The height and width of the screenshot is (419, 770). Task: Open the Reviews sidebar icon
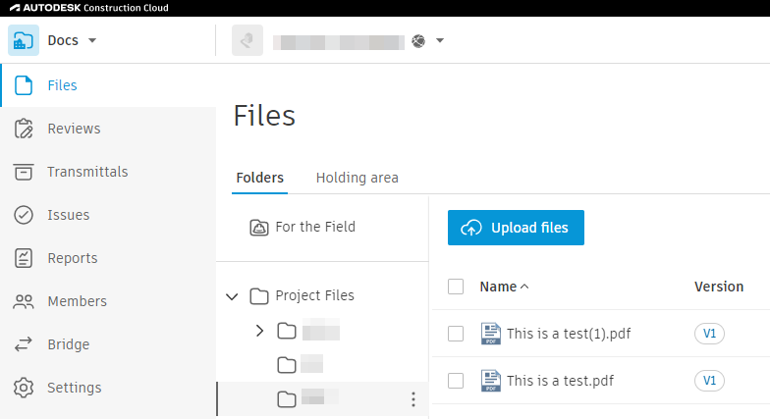[24, 129]
